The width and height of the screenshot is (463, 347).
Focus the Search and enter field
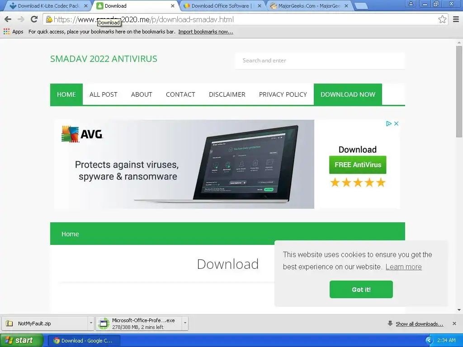[320, 61]
